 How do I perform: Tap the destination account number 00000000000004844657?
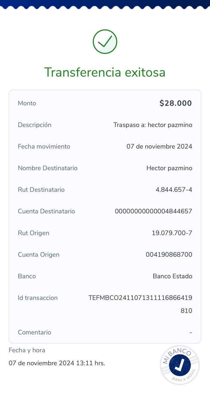coord(153,211)
